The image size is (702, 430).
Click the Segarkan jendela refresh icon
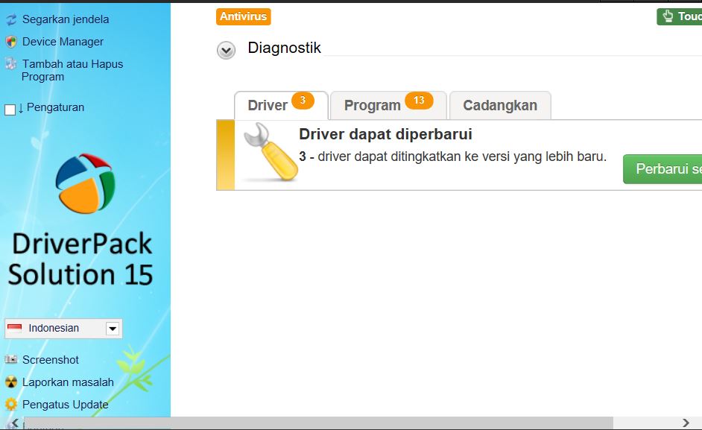[11, 19]
